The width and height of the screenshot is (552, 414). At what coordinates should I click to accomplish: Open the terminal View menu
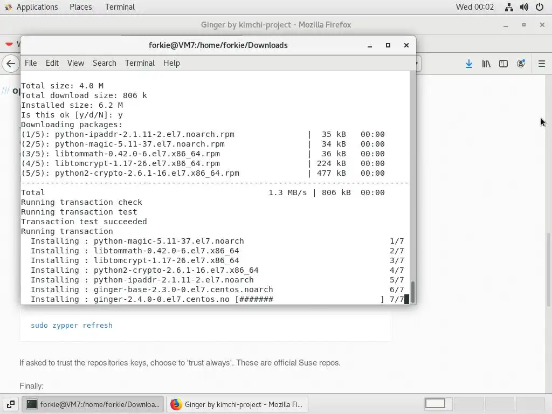75,63
